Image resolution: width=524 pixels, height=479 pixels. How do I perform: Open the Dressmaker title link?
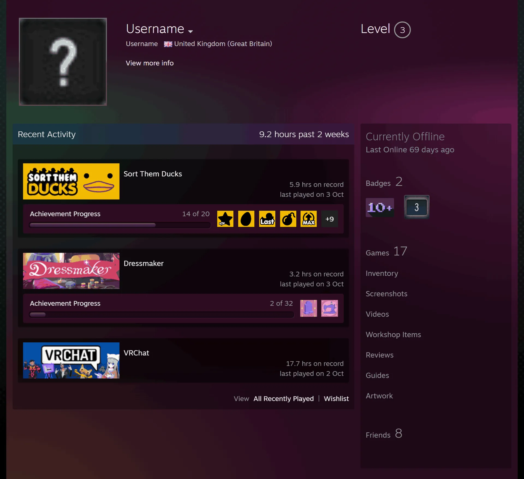144,263
